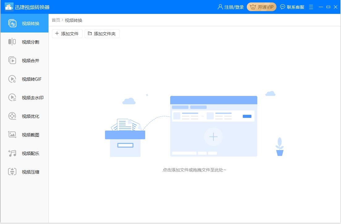This screenshot has width=341, height=224.
Task: Select the 视频合并 merge icon
Action: tap(12, 61)
